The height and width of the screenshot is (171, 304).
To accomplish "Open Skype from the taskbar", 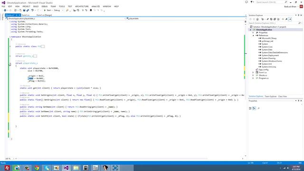I will pyautogui.click(x=47, y=168).
